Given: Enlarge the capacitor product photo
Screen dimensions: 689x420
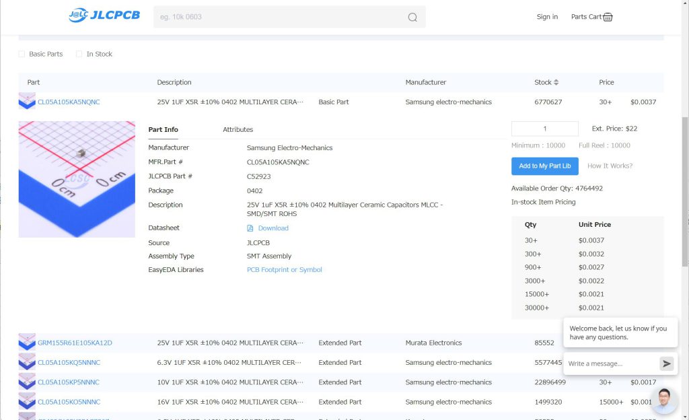Looking at the screenshot, I should [x=77, y=179].
